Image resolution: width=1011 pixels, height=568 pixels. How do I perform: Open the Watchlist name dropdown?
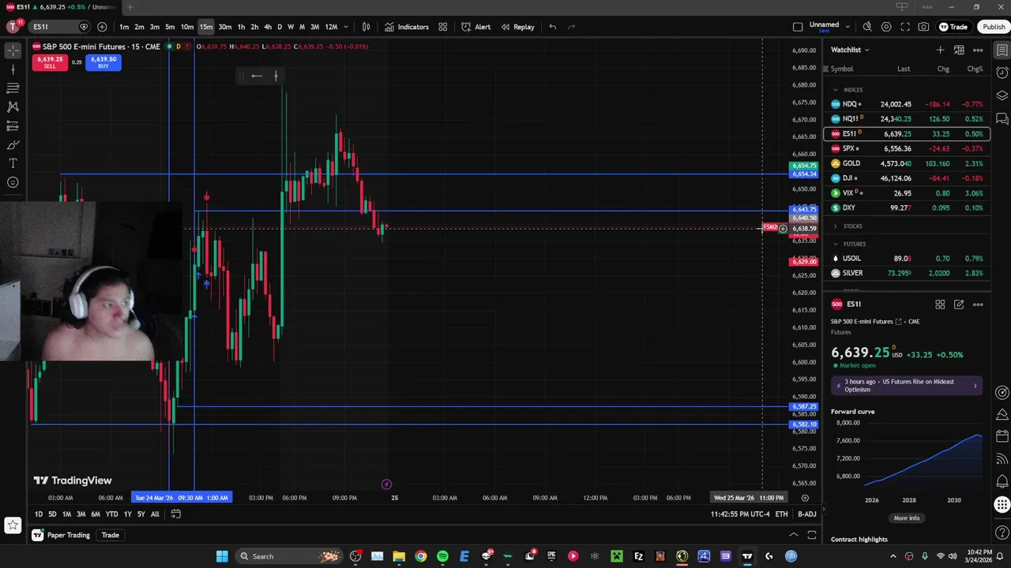(x=850, y=50)
